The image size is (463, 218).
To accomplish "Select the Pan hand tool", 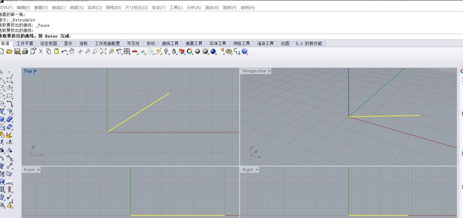I will (72, 51).
